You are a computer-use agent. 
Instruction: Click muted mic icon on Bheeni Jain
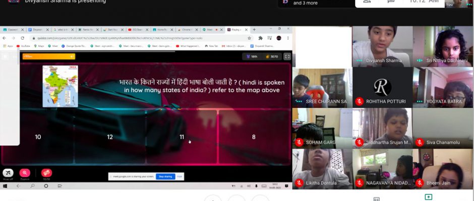click(420, 183)
